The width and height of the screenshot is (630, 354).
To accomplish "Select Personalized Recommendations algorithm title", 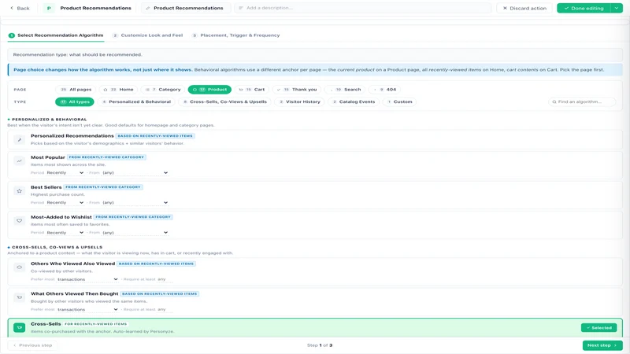I will pyautogui.click(x=72, y=136).
